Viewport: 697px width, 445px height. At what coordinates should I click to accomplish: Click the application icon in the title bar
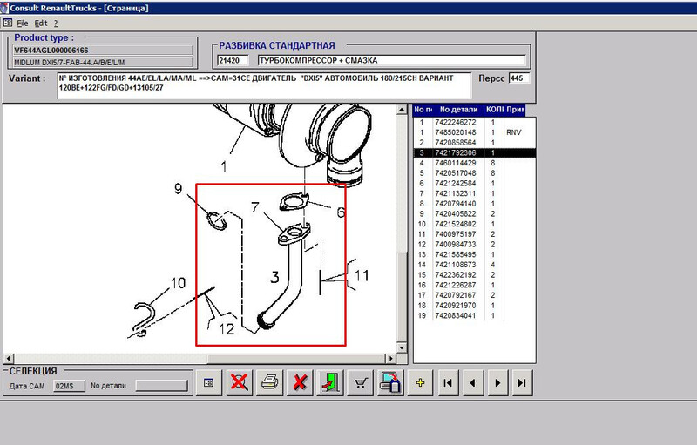[4, 8]
